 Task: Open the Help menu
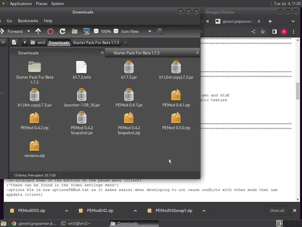[x=48, y=21]
